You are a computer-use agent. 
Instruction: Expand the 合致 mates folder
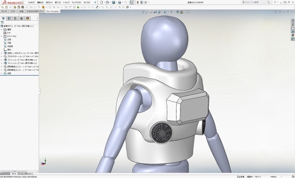pos(1,73)
